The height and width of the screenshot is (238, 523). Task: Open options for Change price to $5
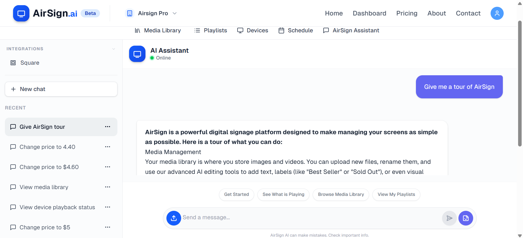(x=108, y=227)
